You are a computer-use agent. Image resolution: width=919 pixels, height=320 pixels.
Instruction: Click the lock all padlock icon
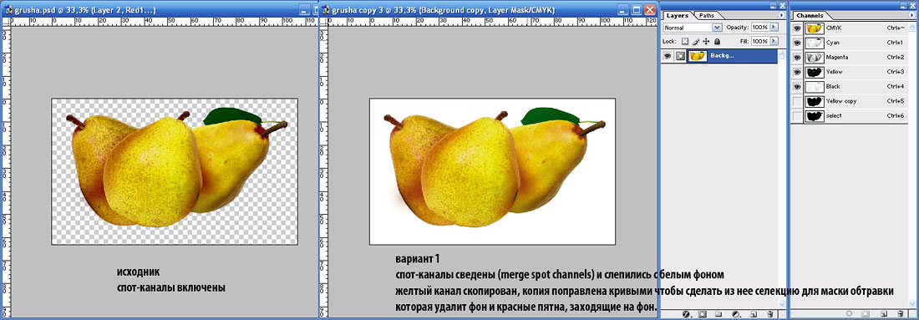pos(717,42)
